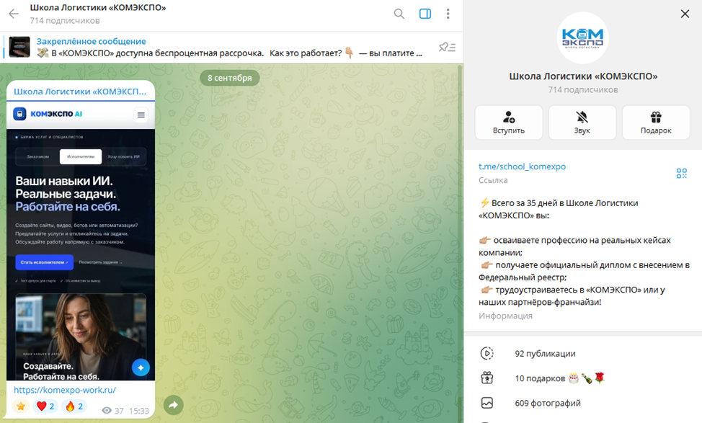Click the channel title in header
The width and height of the screenshot is (702, 423).
97,8
